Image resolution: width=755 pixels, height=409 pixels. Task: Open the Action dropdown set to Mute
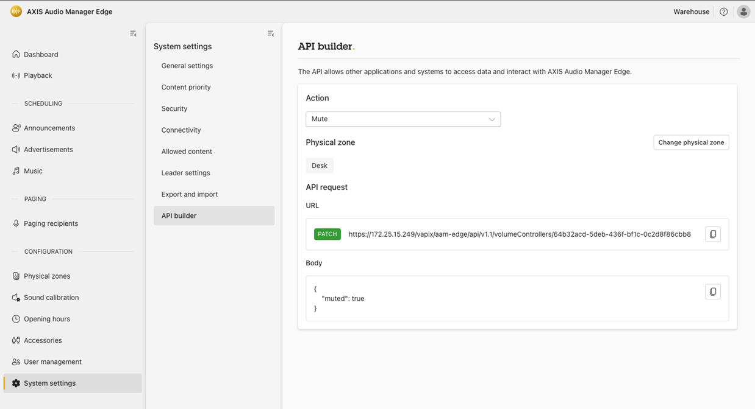tap(403, 119)
